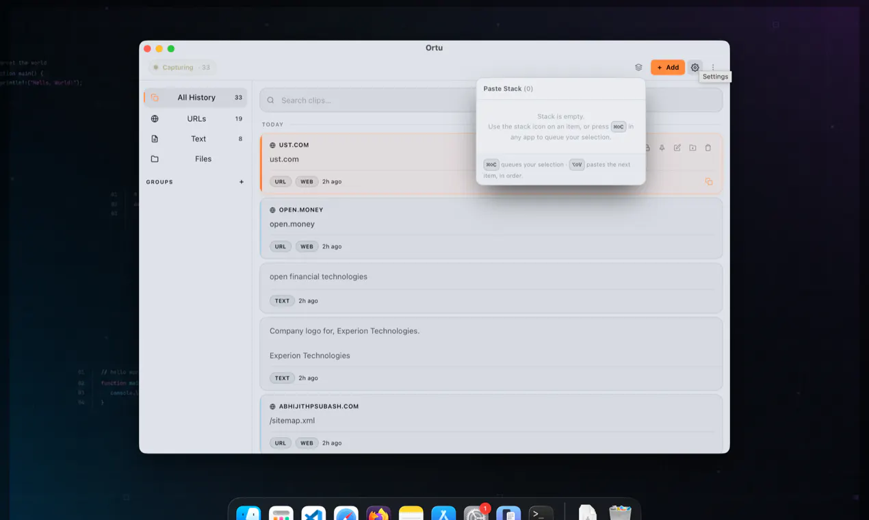The image size is (869, 520).
Task: Add a new group with the plus icon
Action: click(242, 182)
